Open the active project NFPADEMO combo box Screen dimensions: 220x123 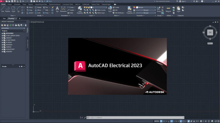coord(13,28)
